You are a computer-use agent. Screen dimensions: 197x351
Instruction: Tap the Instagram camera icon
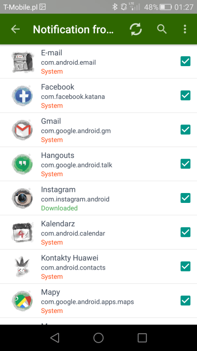coord(22,198)
